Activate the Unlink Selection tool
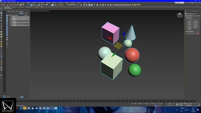The height and width of the screenshot is (113, 201). (x=10, y=5)
